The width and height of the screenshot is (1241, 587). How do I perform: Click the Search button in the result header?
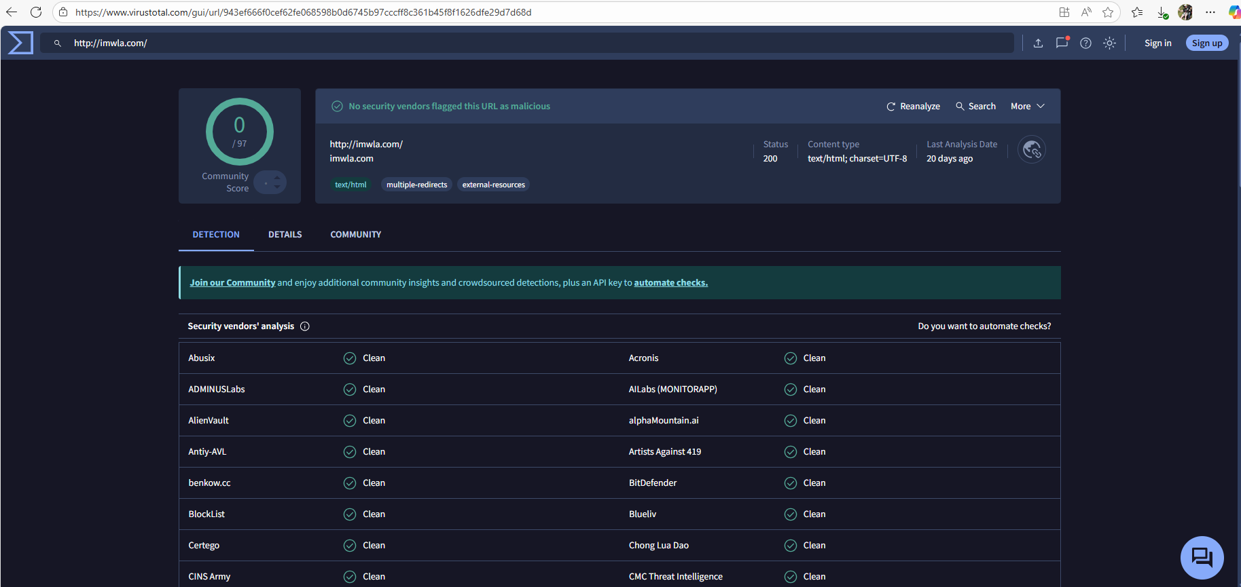point(975,107)
